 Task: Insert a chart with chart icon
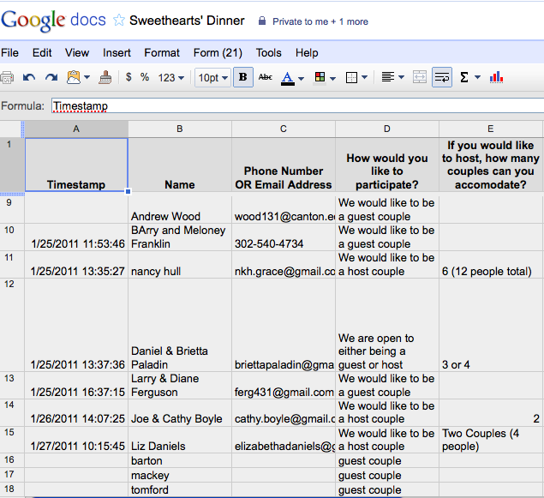[x=496, y=77]
